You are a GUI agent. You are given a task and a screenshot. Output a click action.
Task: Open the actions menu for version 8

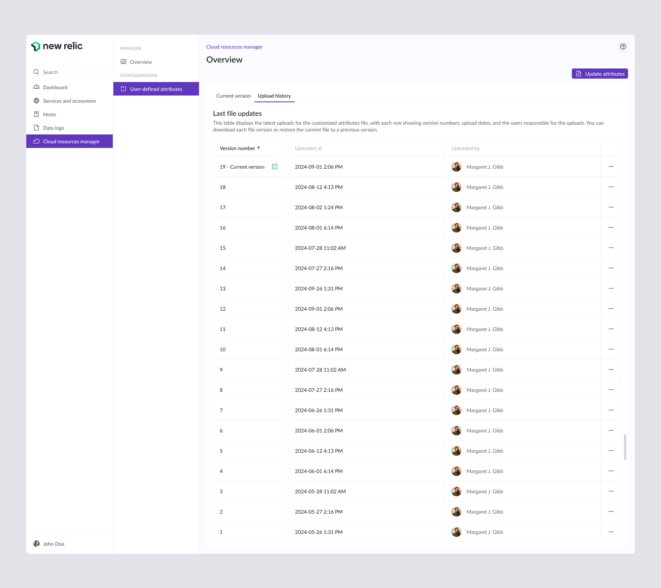tap(611, 390)
